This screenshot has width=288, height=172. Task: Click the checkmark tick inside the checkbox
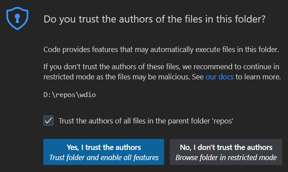click(49, 121)
